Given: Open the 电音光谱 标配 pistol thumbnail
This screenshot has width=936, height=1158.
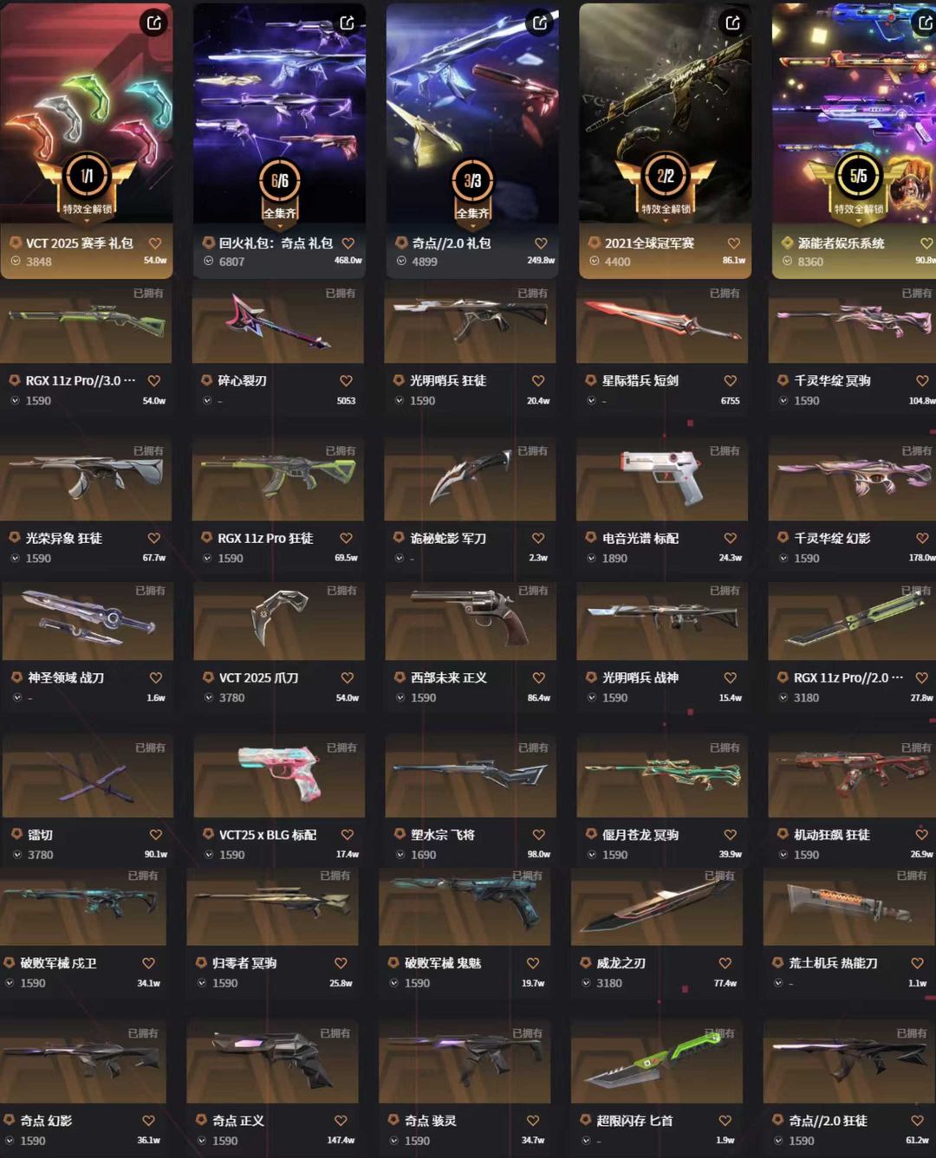Looking at the screenshot, I should [662, 479].
